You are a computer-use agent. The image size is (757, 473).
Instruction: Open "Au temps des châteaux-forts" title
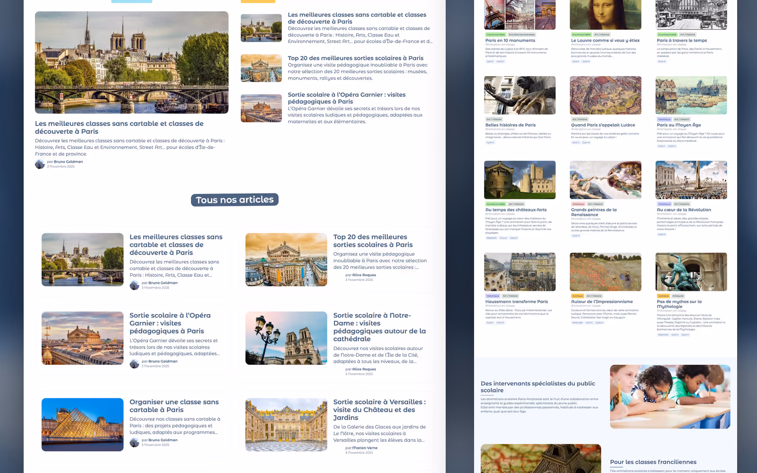pos(516,210)
